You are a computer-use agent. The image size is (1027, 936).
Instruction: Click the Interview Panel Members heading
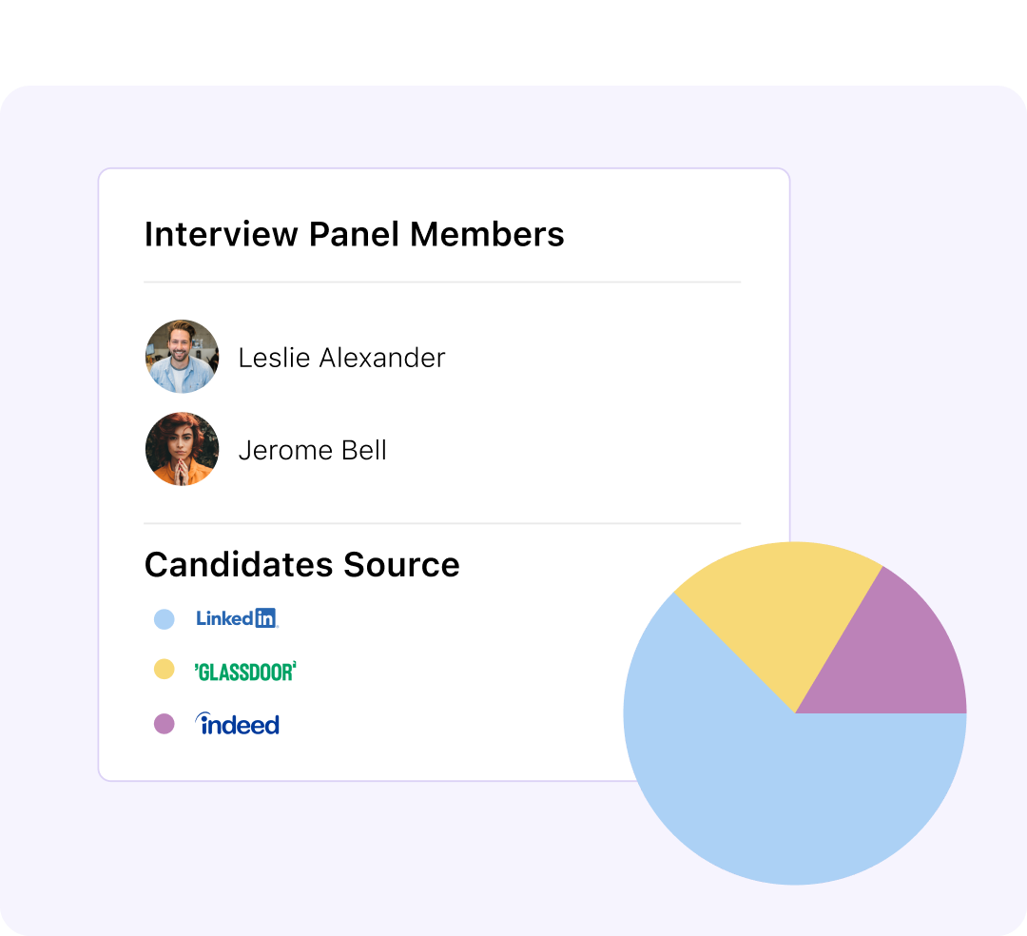point(354,234)
